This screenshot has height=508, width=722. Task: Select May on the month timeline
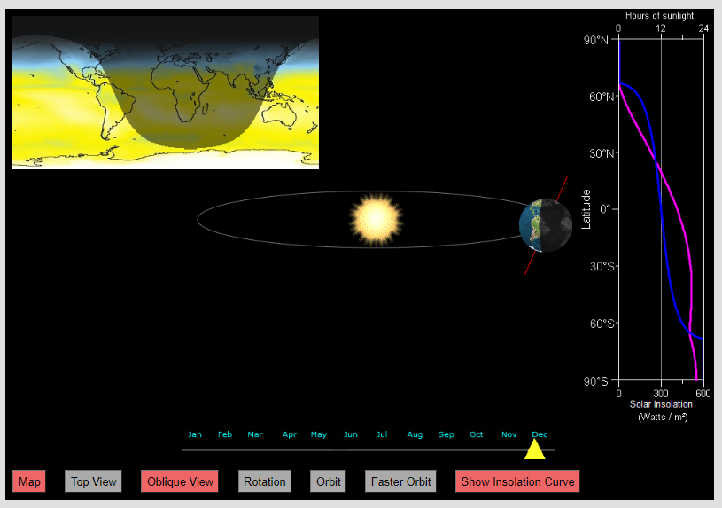[x=319, y=434]
